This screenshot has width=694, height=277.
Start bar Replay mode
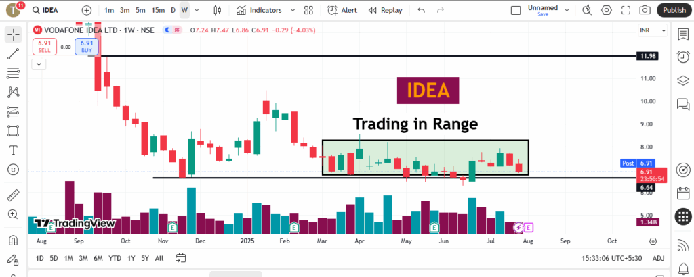[385, 10]
